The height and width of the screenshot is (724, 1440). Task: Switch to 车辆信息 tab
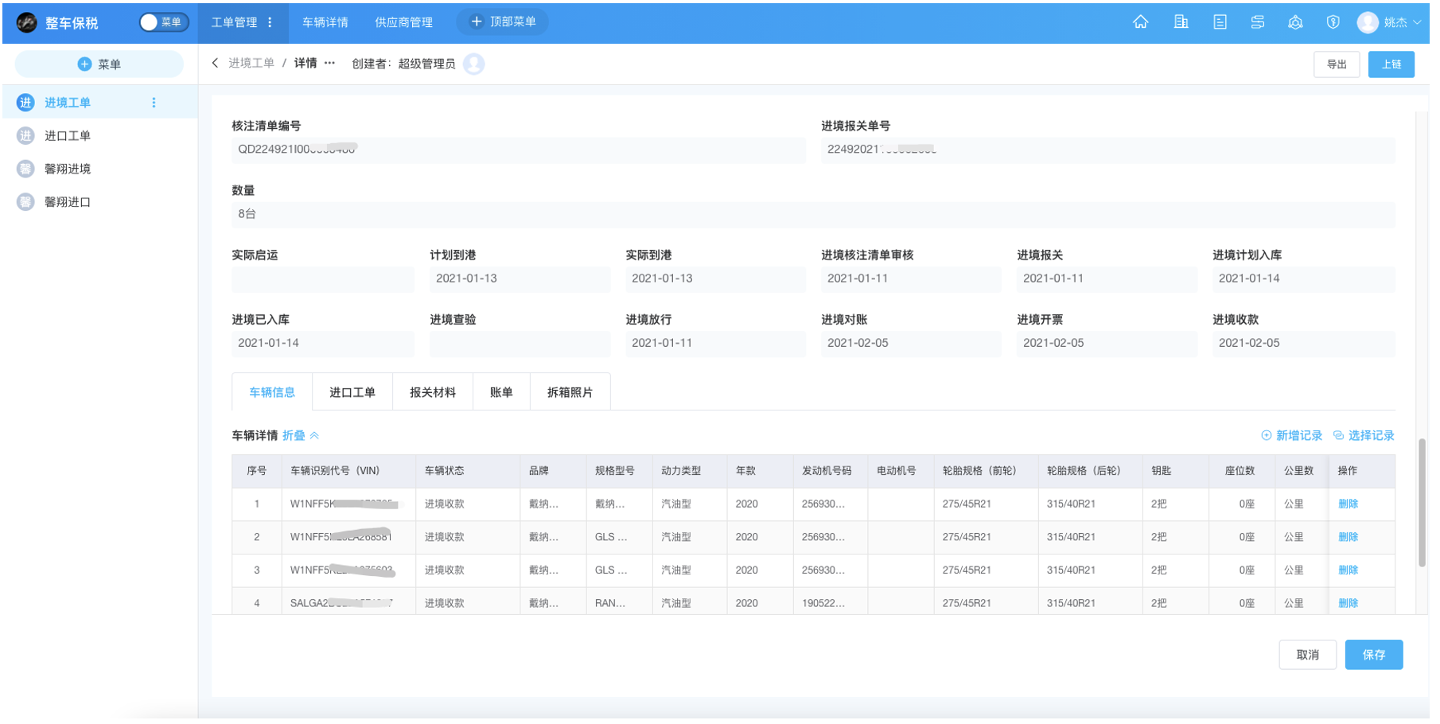click(272, 392)
